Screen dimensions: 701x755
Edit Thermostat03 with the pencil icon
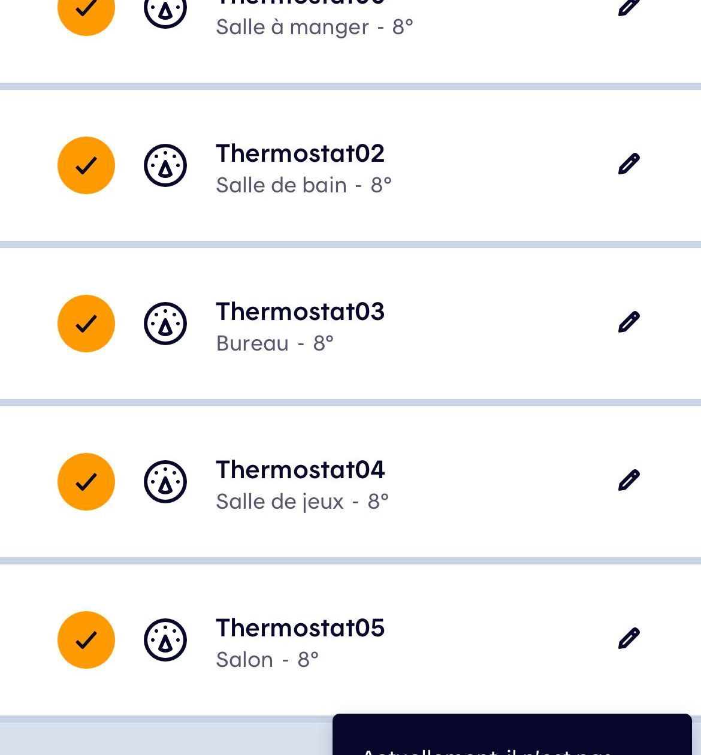629,322
